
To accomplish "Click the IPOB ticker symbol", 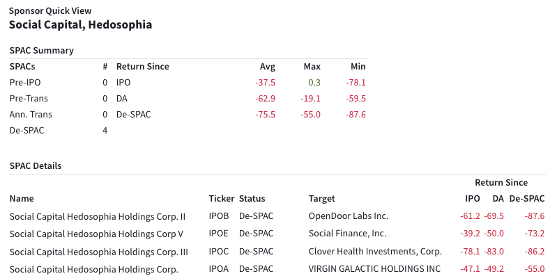I will click(x=219, y=216).
